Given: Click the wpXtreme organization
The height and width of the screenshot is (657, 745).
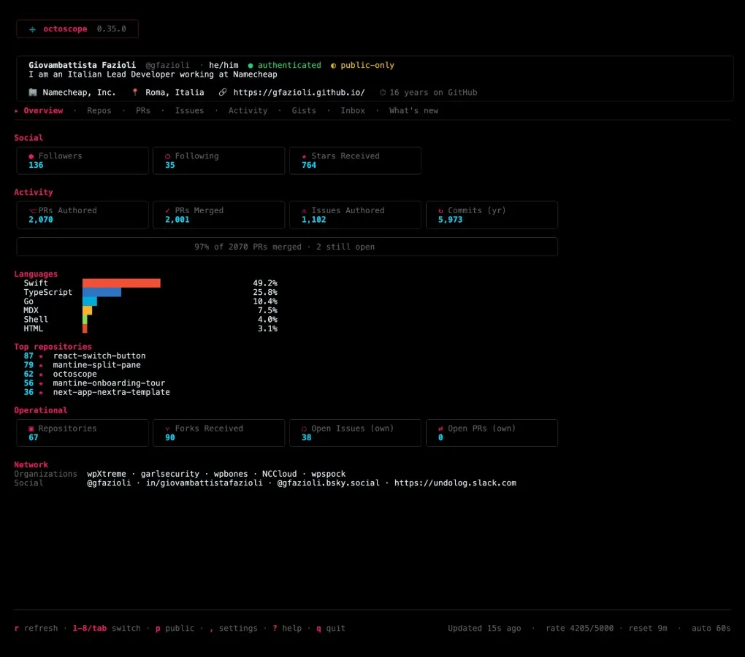Looking at the screenshot, I should point(107,474).
